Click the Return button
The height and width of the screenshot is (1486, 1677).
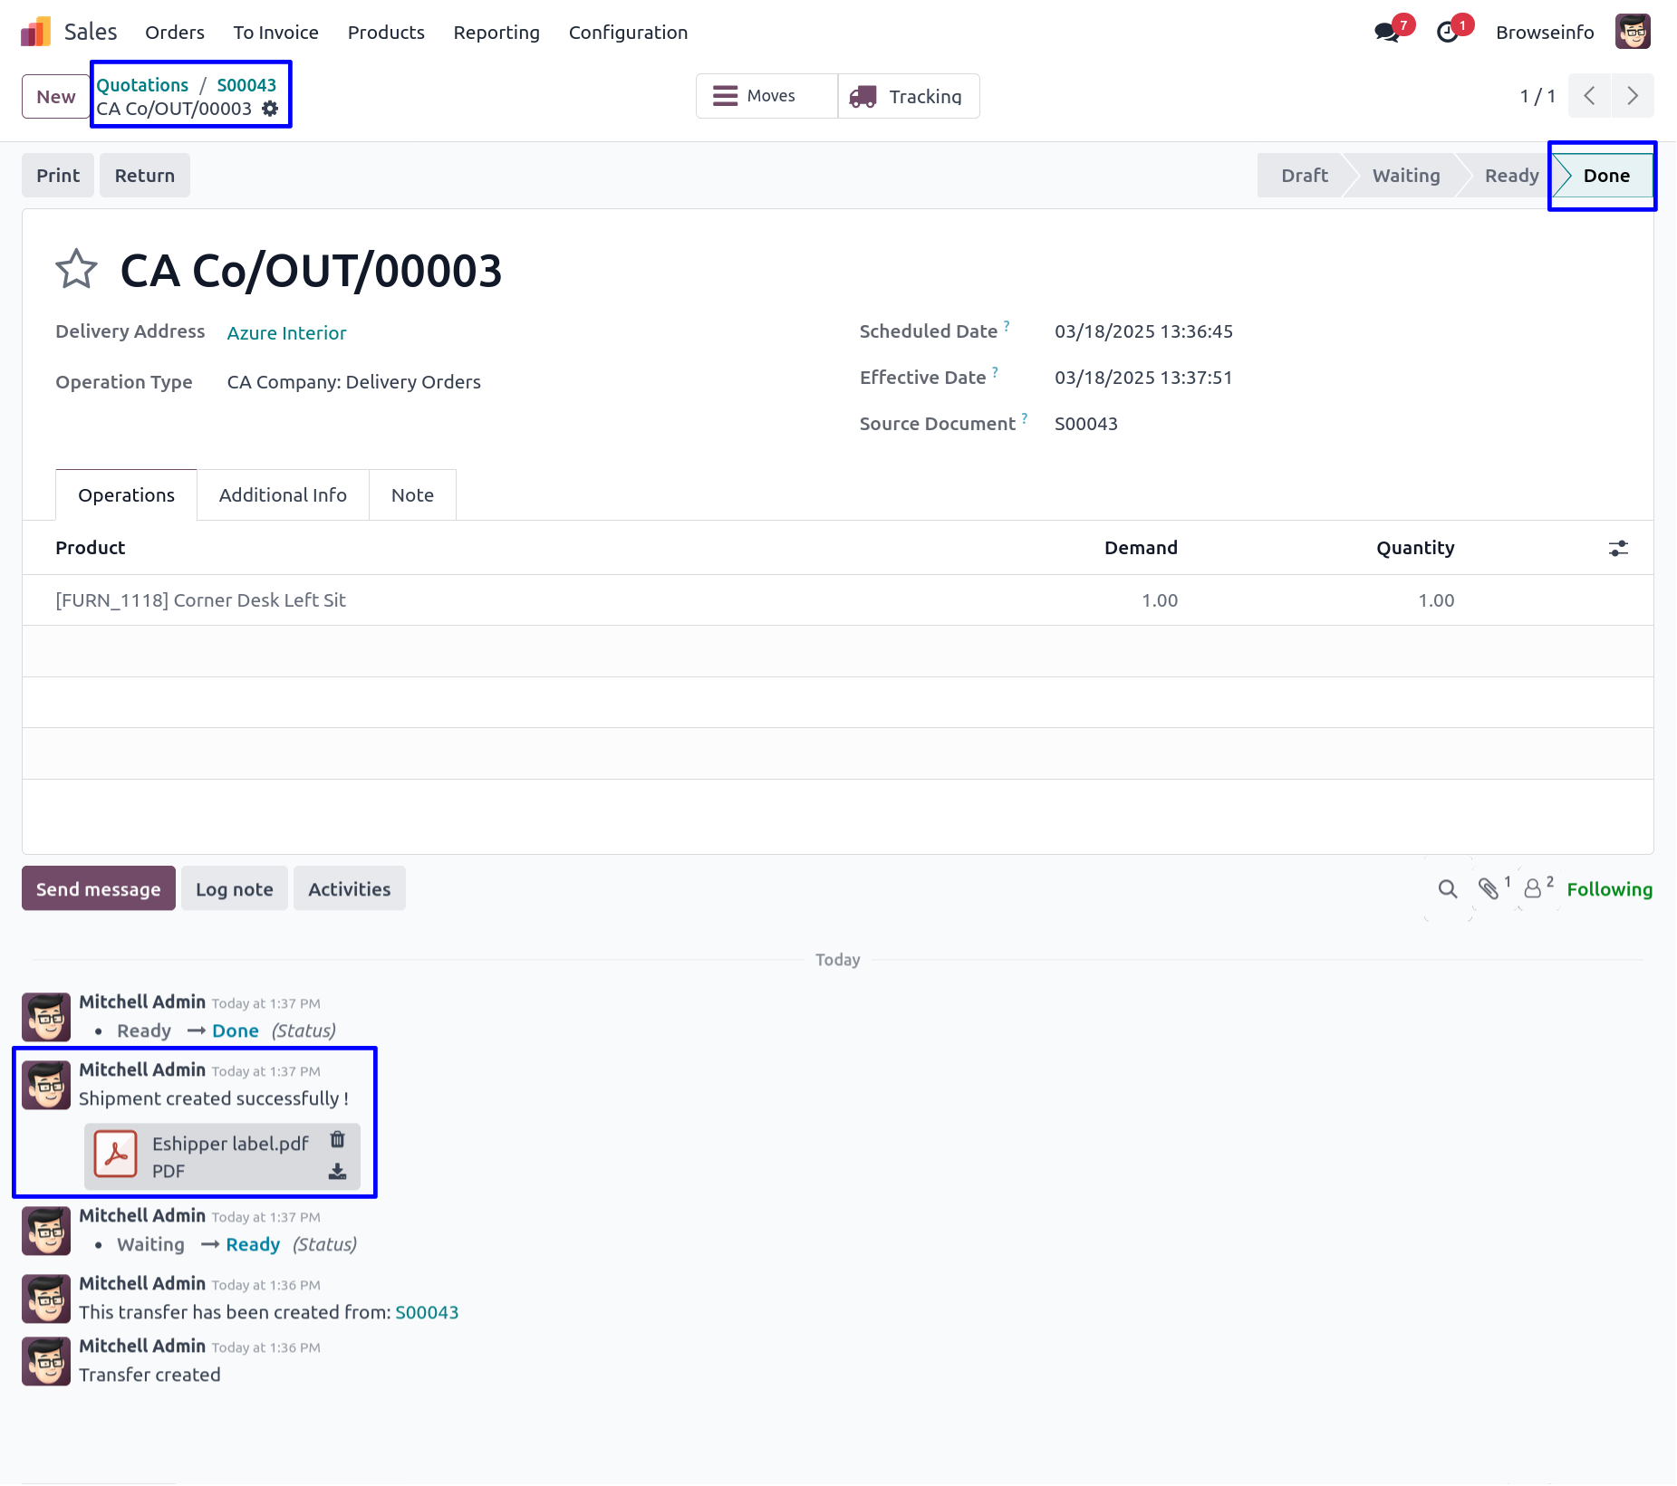(x=145, y=176)
